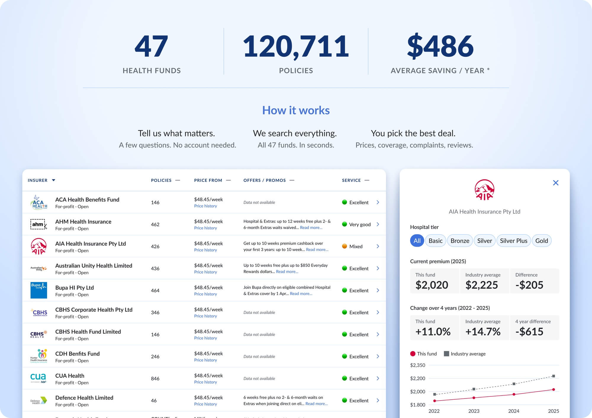This screenshot has width=592, height=418.
Task: Click the 2025 This fund chart point
Action: (x=554, y=390)
